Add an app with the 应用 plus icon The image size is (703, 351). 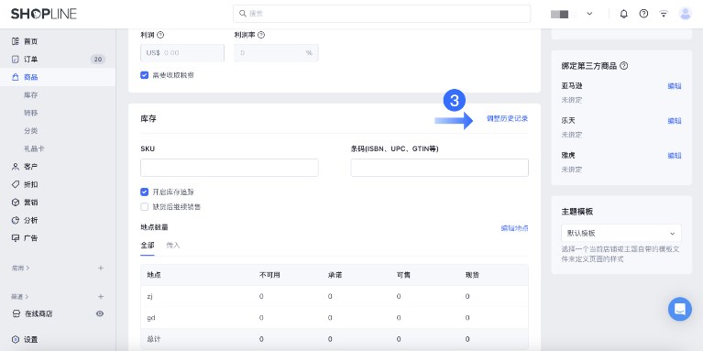[x=101, y=269]
